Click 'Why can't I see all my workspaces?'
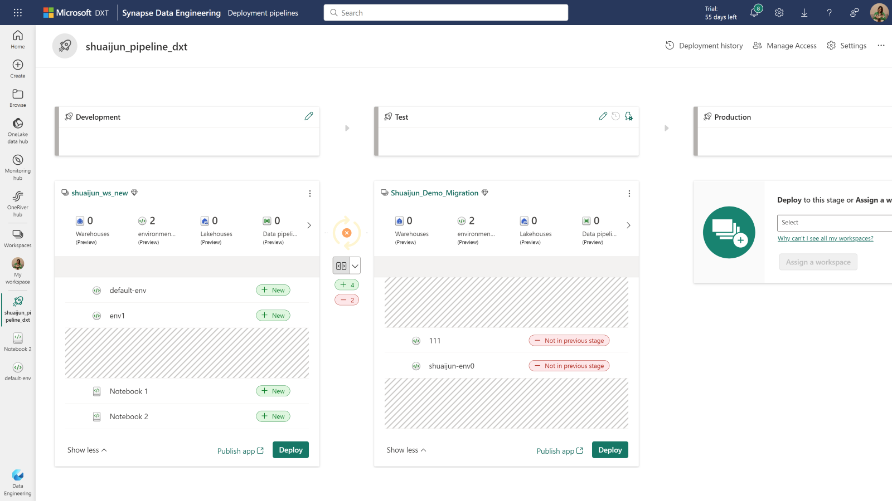 [x=826, y=238]
